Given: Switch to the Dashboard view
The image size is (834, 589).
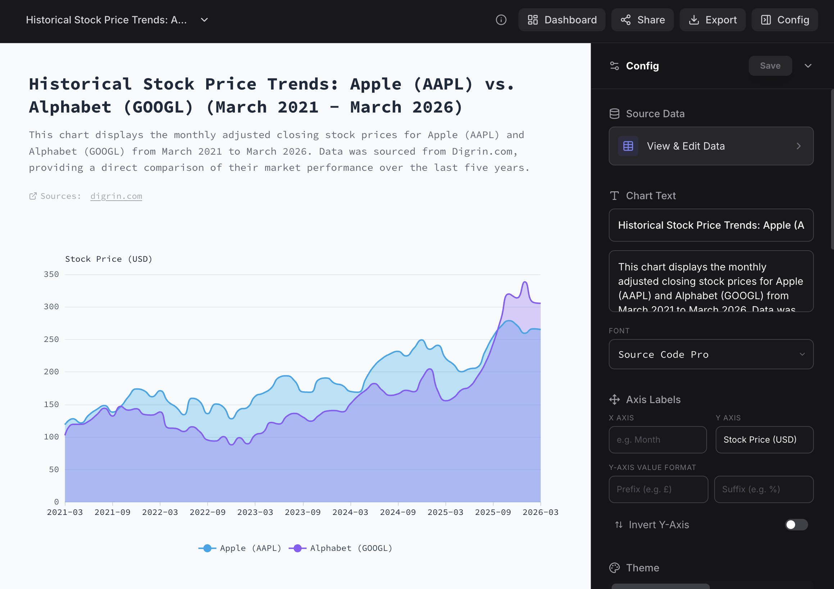Looking at the screenshot, I should (562, 20).
